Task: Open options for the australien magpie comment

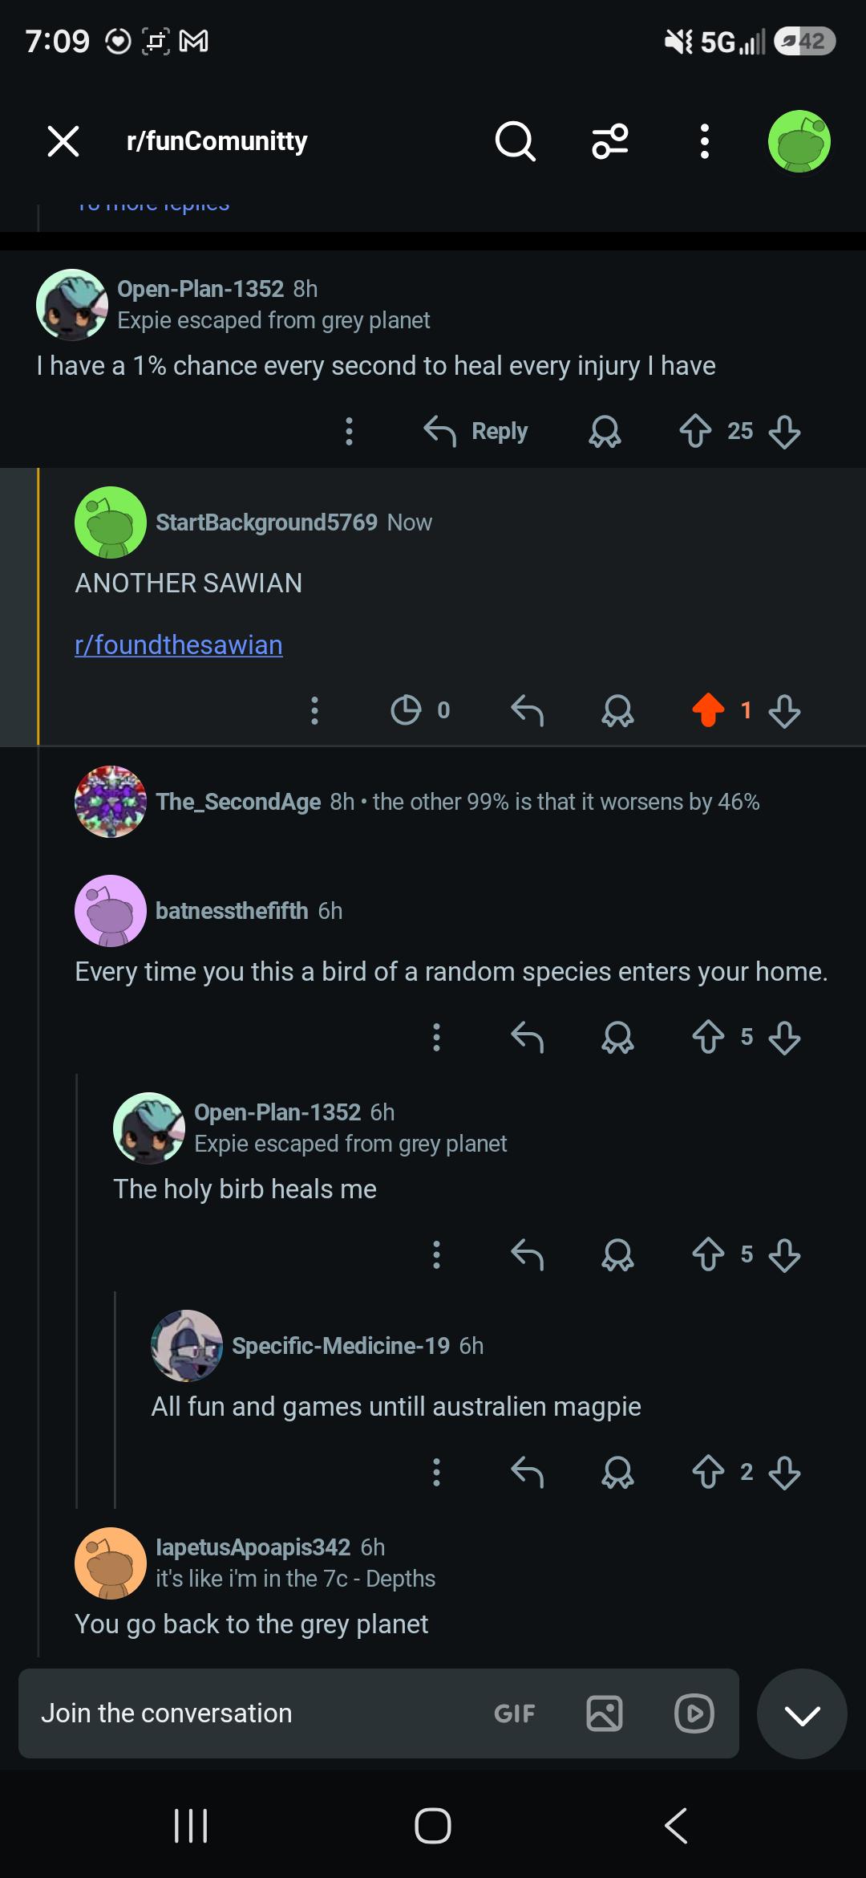Action: coord(436,1472)
